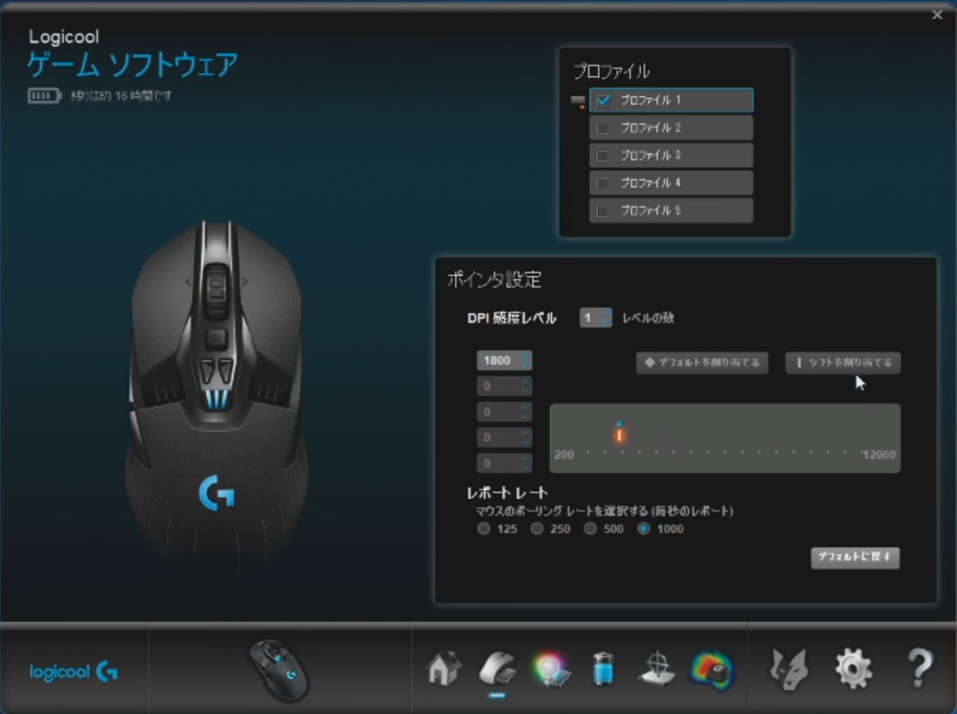Select the G900 mouse device thumbnail
This screenshot has width=957, height=714.
[278, 670]
